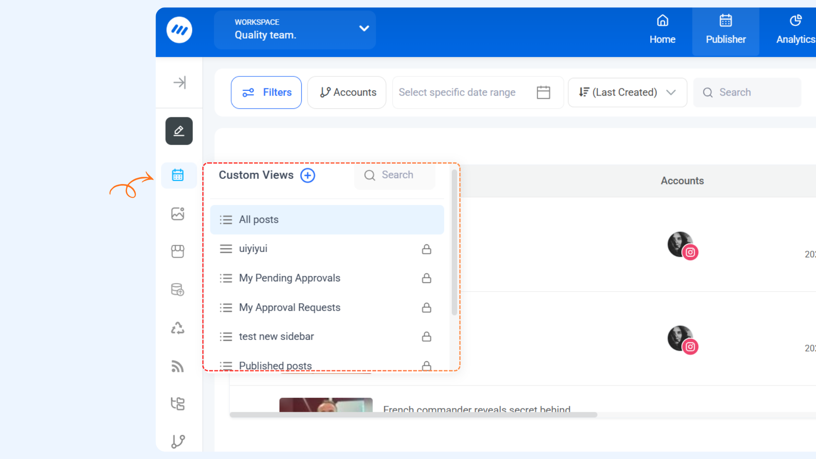816x459 pixels.
Task: Open the calendar planner sidebar icon
Action: click(178, 175)
